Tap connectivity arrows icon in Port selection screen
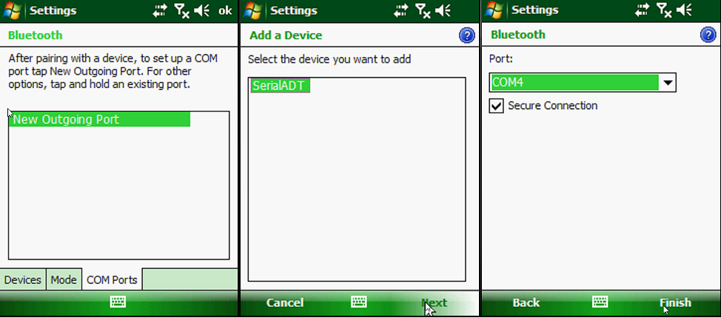 click(x=643, y=10)
